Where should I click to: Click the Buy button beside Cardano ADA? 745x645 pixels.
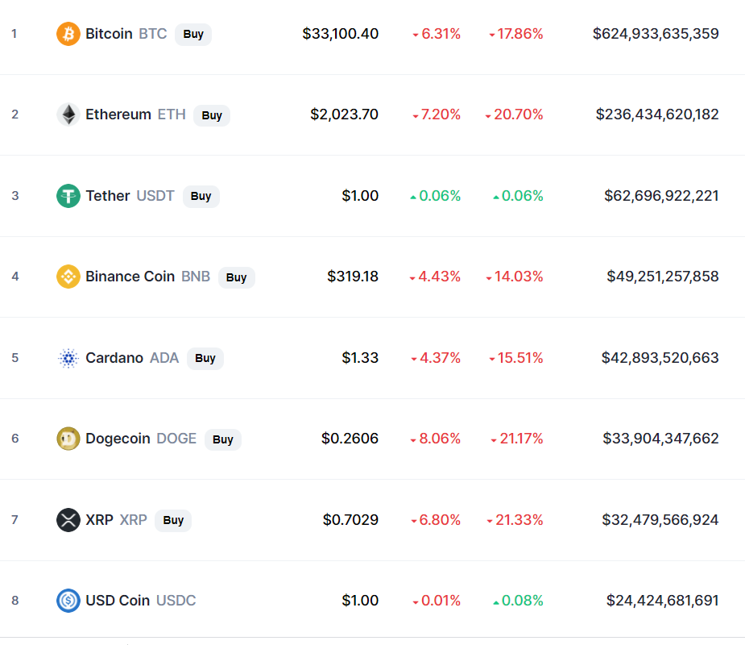tap(205, 358)
